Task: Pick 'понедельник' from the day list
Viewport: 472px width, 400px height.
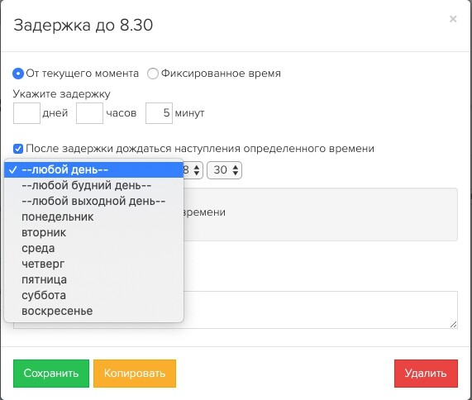Action: click(x=94, y=217)
